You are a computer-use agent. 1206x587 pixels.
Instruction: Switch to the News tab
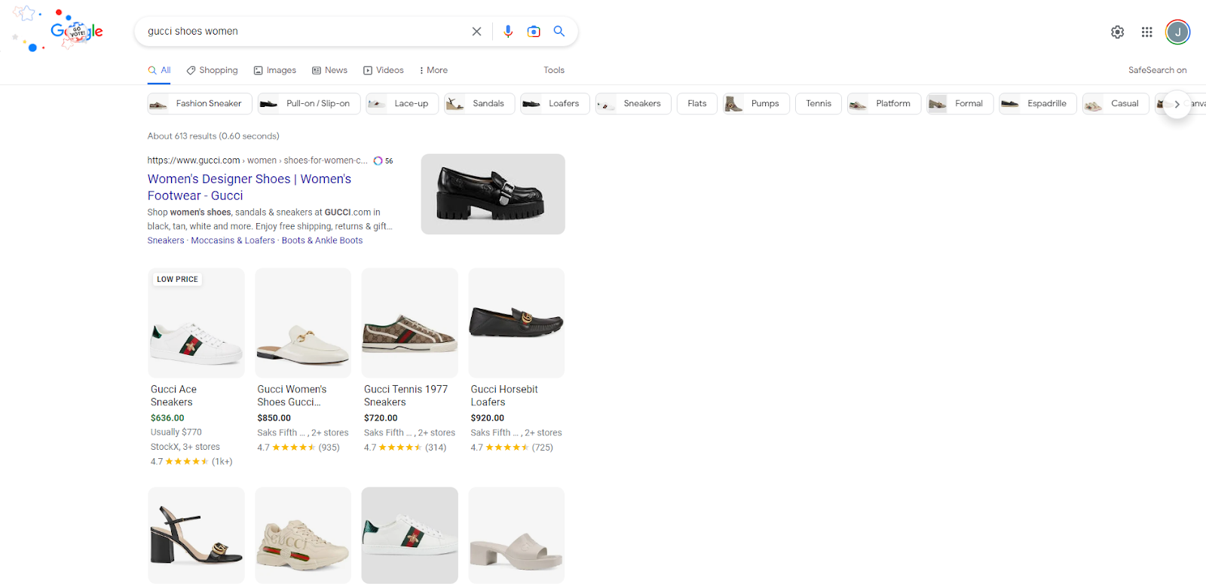click(x=330, y=70)
